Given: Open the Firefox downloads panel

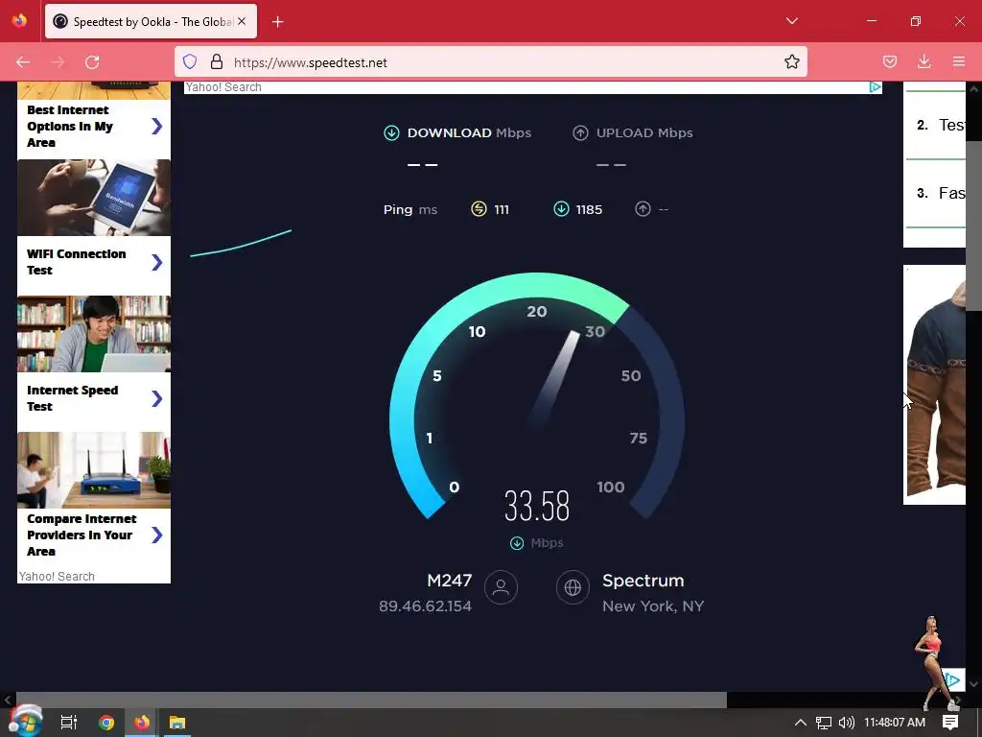Looking at the screenshot, I should (x=924, y=62).
